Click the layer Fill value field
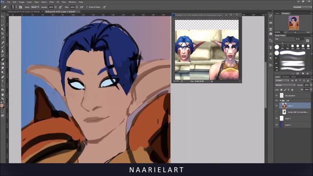This screenshot has height=176, width=313. click(x=307, y=90)
